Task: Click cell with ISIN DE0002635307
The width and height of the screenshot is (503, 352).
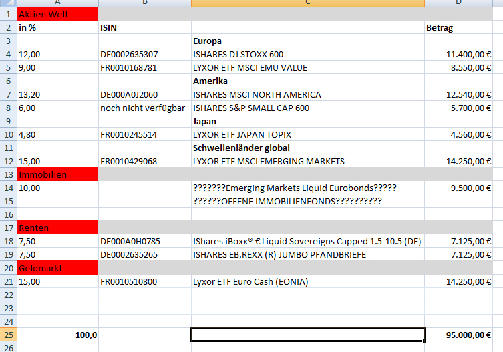Action: pos(145,54)
